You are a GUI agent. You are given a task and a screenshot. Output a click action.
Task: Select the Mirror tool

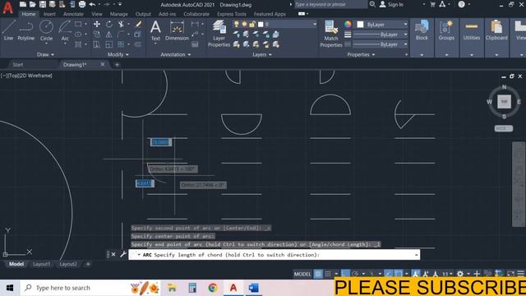pyautogui.click(x=109, y=35)
